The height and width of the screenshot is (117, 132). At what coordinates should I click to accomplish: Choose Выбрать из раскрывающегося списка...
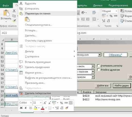[48, 78]
